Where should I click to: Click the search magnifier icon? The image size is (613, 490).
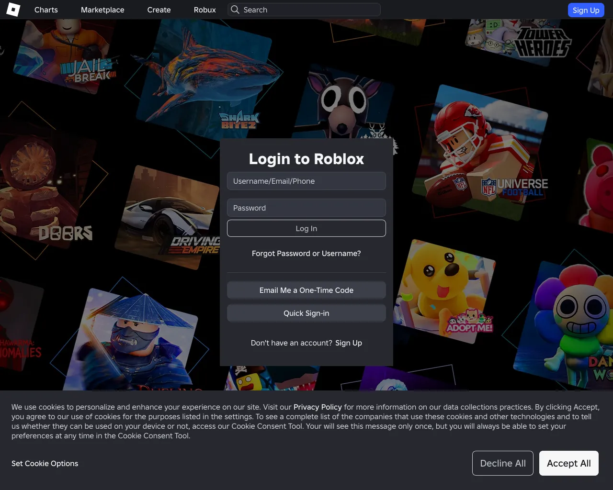click(x=235, y=10)
